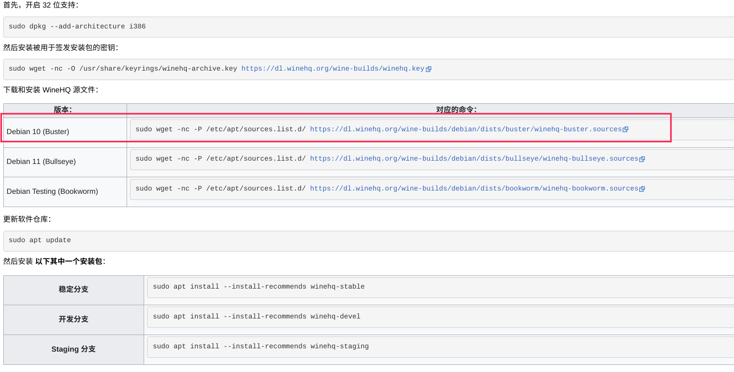Image resolution: width=734 pixels, height=372 pixels.
Task: Click the Staging 分支 row header
Action: tap(73, 349)
